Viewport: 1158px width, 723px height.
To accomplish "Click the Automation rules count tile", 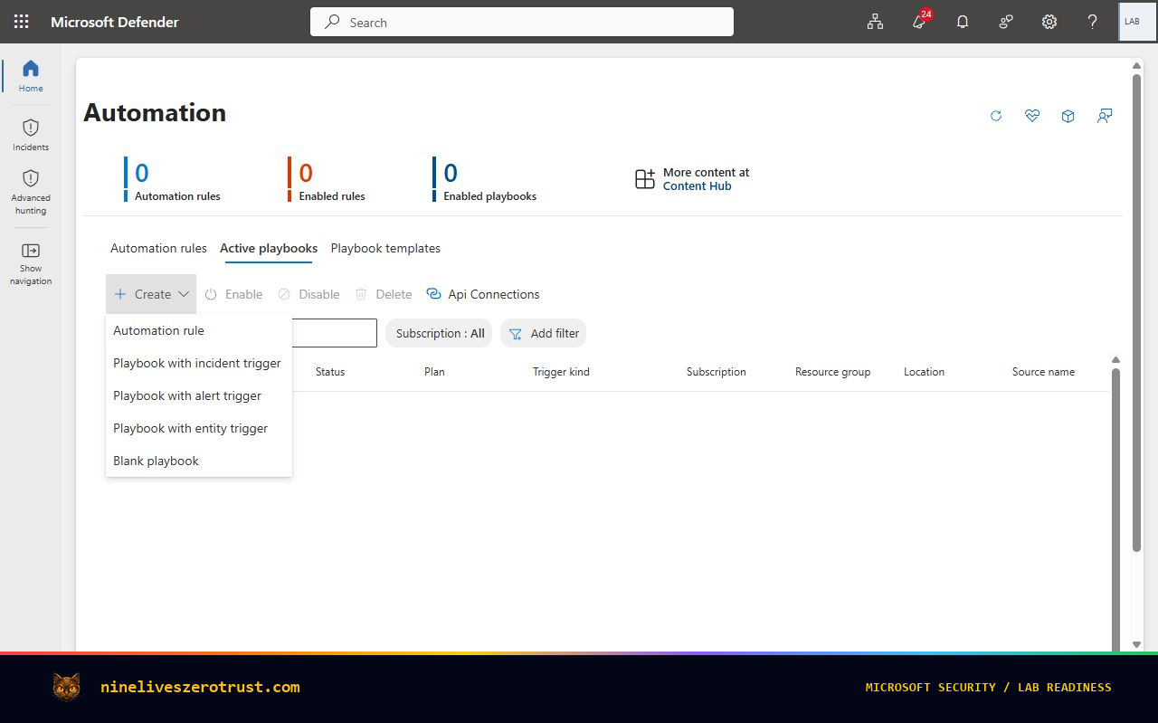I will coord(172,179).
